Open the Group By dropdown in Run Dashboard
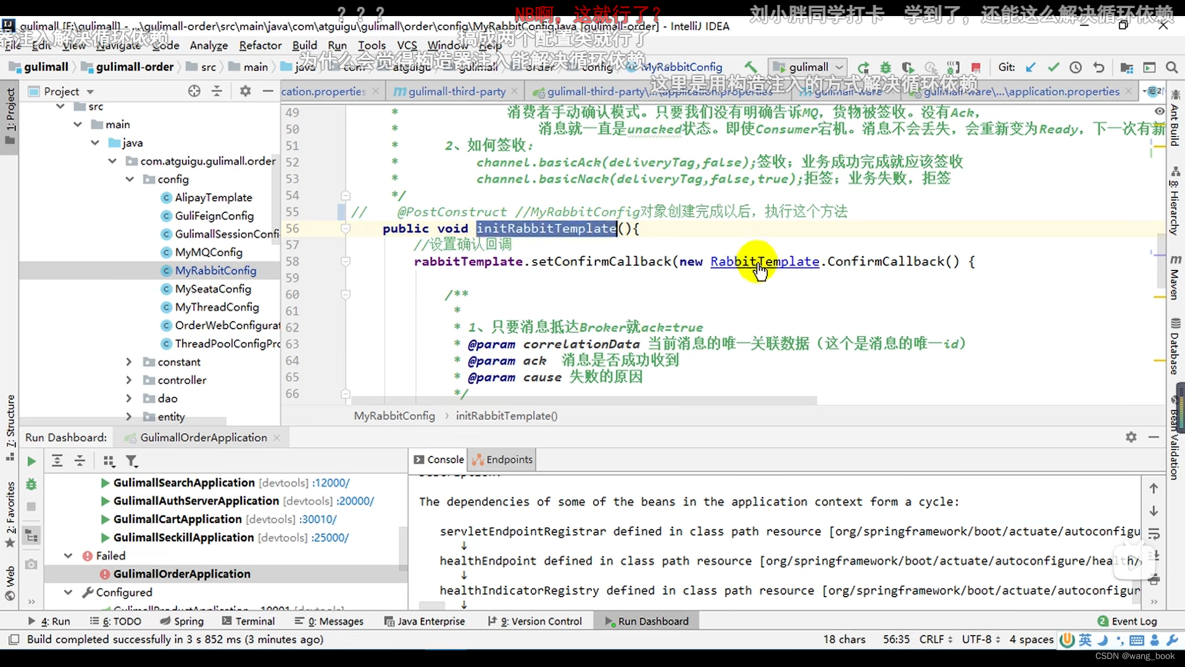The width and height of the screenshot is (1185, 667). pos(109,461)
